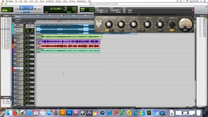Record-enable the BEAT track
The height and width of the screenshot is (117, 208).
pyautogui.click(x=15, y=27)
